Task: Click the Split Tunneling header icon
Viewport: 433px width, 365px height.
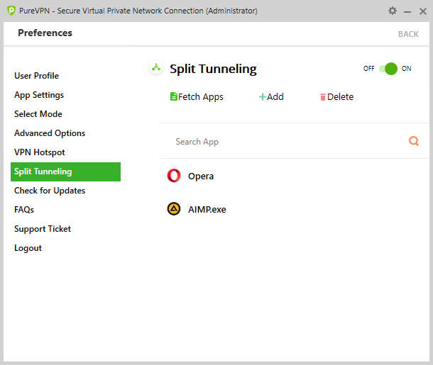Action: pos(156,67)
